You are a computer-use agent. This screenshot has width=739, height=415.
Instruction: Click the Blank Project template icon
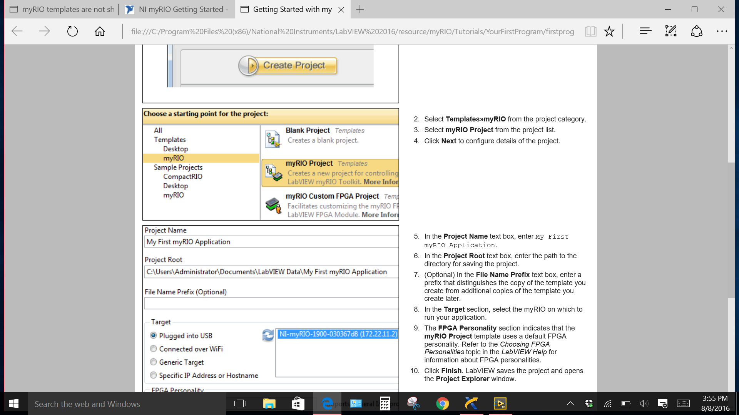pos(272,135)
